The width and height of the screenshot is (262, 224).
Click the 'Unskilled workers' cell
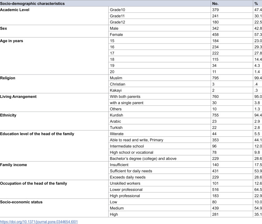pos(125,183)
